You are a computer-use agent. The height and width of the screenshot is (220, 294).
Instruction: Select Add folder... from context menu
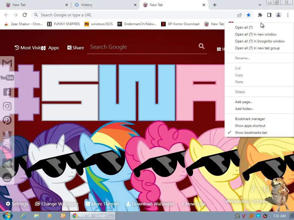coord(259,109)
